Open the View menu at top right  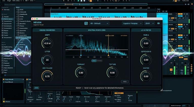click(179, 1)
